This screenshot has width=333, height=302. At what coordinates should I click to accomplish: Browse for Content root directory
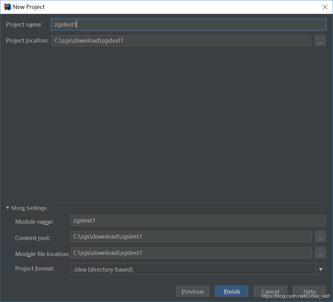(x=320, y=237)
